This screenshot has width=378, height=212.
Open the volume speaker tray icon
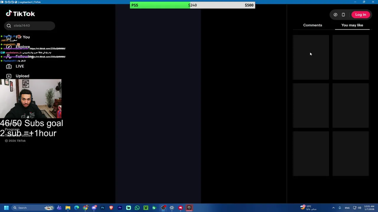pos(359,208)
